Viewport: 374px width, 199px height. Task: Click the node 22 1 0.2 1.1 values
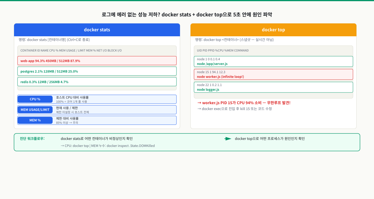(x=209, y=85)
